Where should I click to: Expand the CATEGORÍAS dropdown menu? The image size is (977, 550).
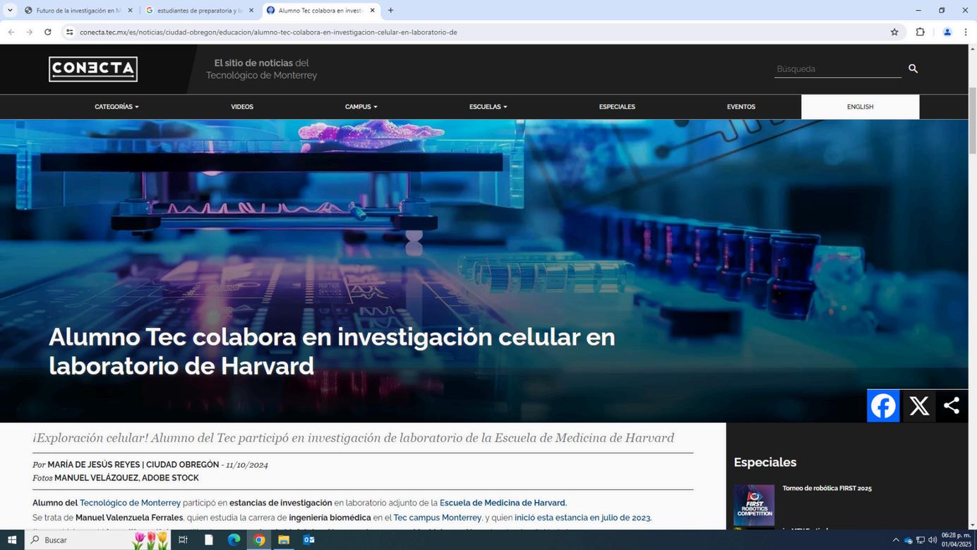pyautogui.click(x=116, y=106)
